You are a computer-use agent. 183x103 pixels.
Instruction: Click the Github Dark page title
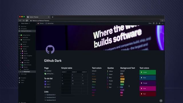pos(53,61)
